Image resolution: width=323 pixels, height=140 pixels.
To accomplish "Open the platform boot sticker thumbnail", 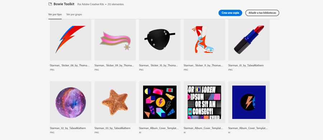I will coord(204,40).
